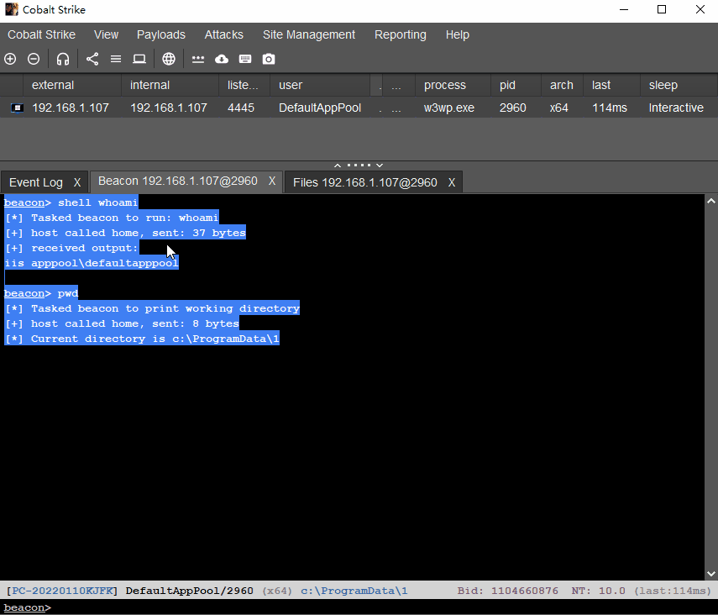This screenshot has width=718, height=615.
Task: Open Listeners via the headphones icon
Action: [x=63, y=59]
